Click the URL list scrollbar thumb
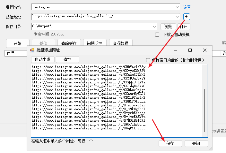 click(204, 111)
